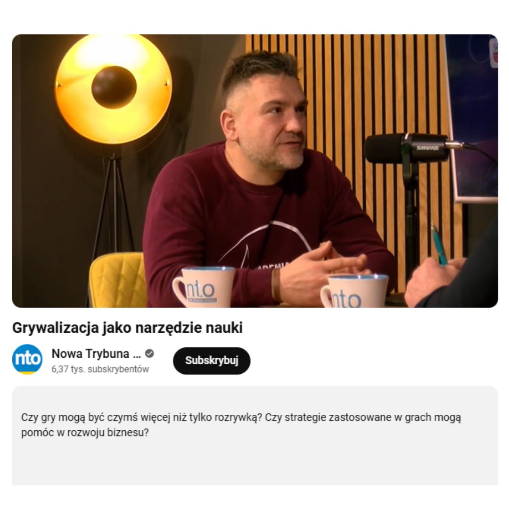
Task: Click description line 'pomóc w rozwoju biznesu?'
Action: point(85,433)
